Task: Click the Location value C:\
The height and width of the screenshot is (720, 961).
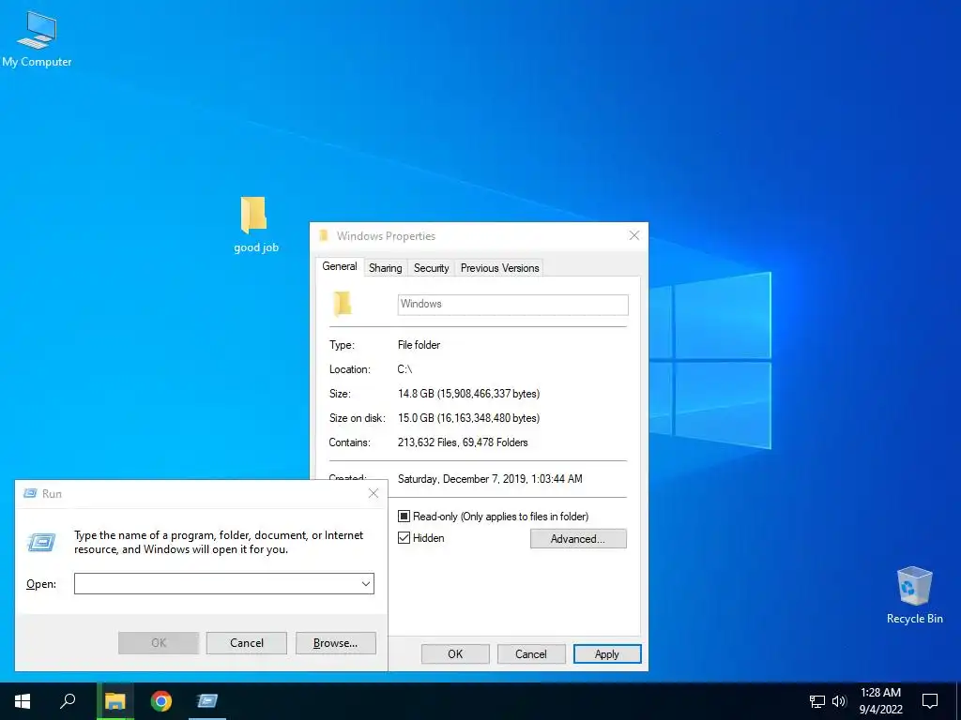Action: click(404, 369)
